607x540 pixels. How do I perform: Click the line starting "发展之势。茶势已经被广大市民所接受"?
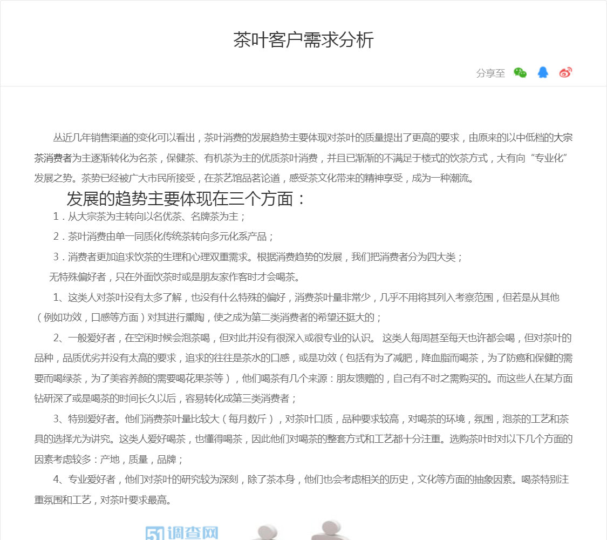[x=254, y=178]
